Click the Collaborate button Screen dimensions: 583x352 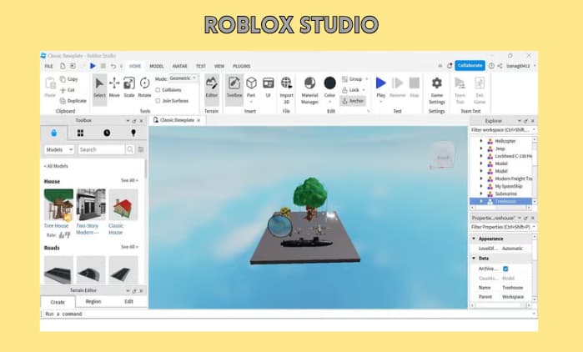[x=470, y=65]
